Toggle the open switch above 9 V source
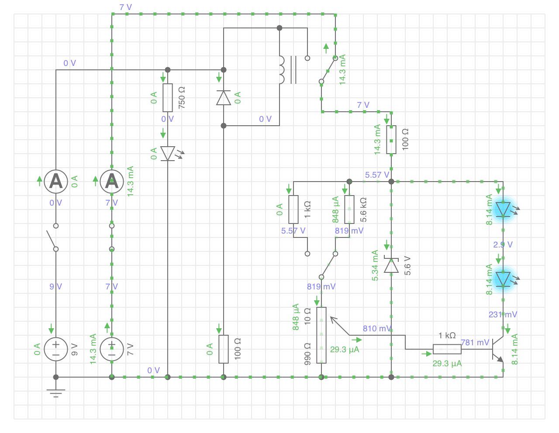 tap(53, 237)
